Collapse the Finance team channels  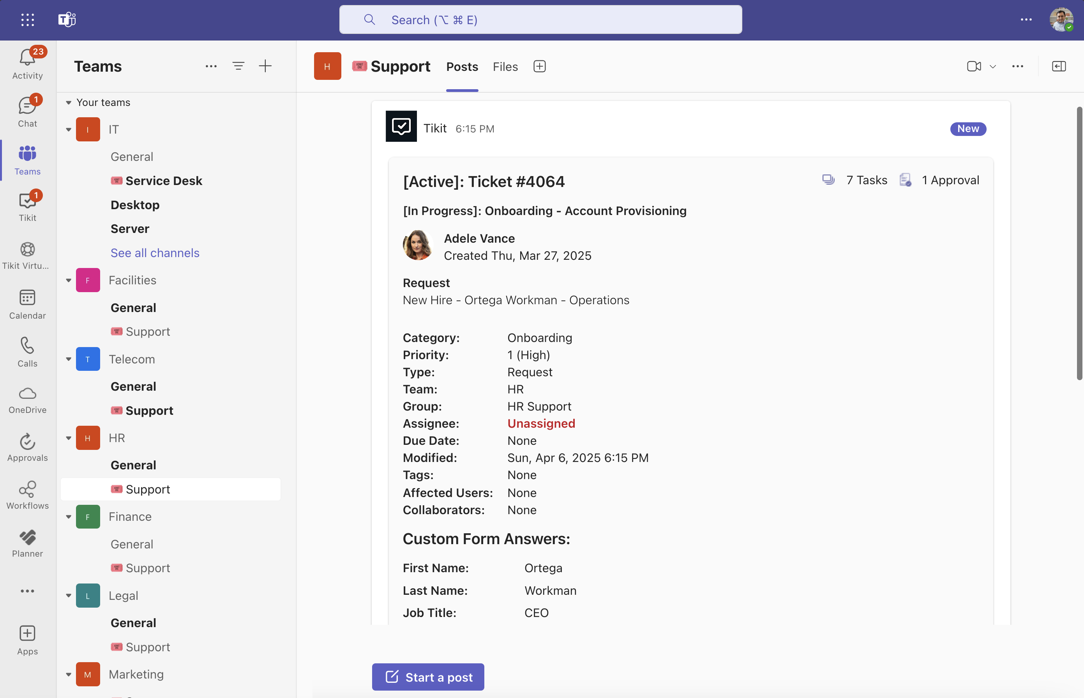coord(69,517)
